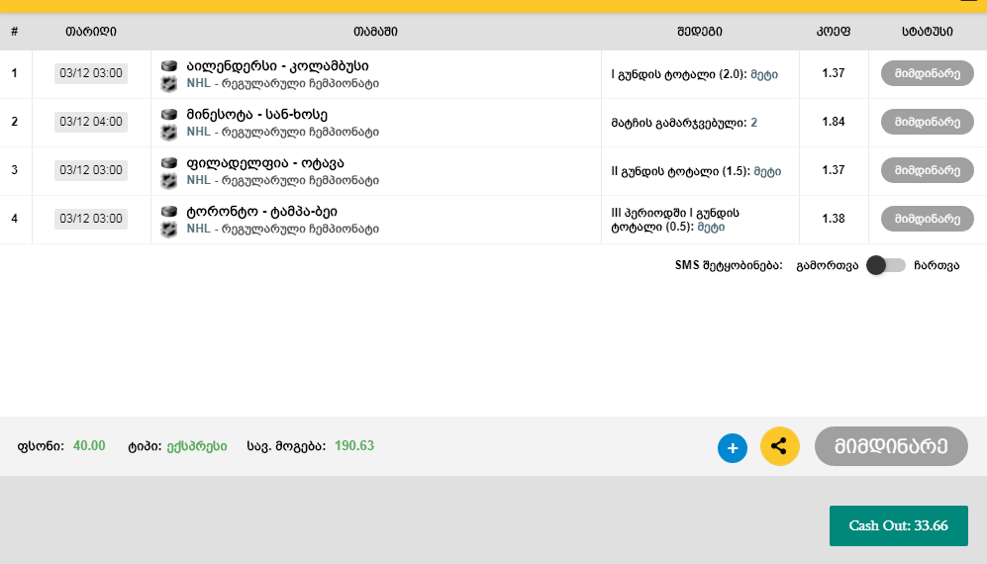Click the შედეგი column header
This screenshot has width=987, height=564.
click(x=699, y=32)
